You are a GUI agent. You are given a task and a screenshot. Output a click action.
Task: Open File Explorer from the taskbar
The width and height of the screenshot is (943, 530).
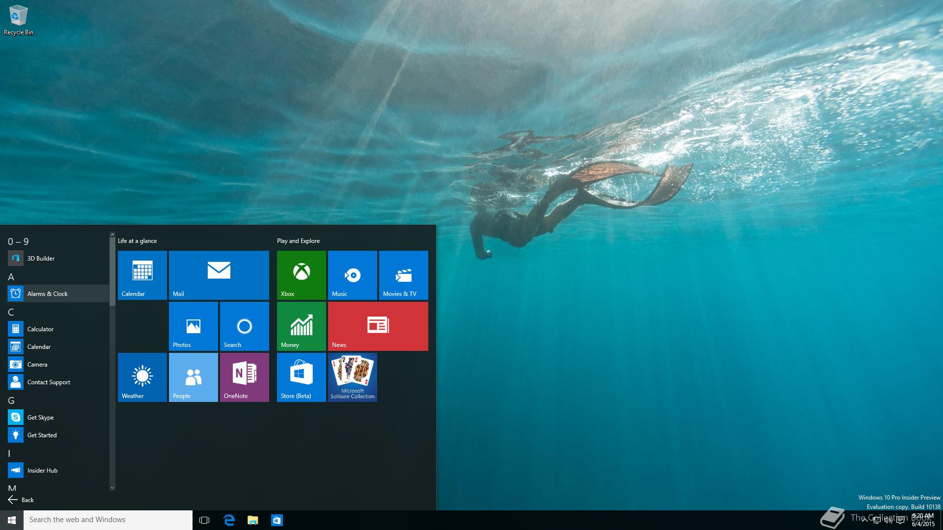252,520
